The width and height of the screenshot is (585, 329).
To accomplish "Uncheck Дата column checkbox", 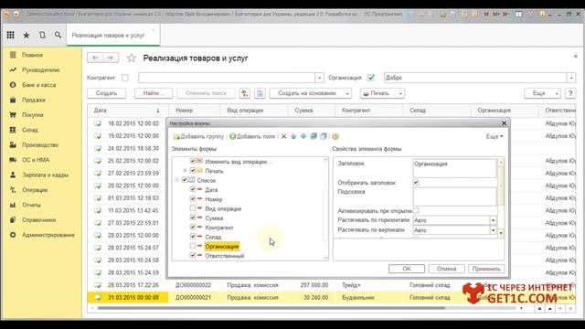I will pos(193,189).
